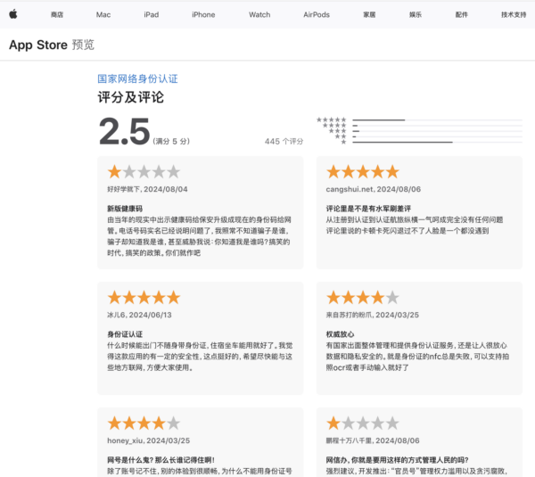Open the Mac menu item

click(x=103, y=14)
